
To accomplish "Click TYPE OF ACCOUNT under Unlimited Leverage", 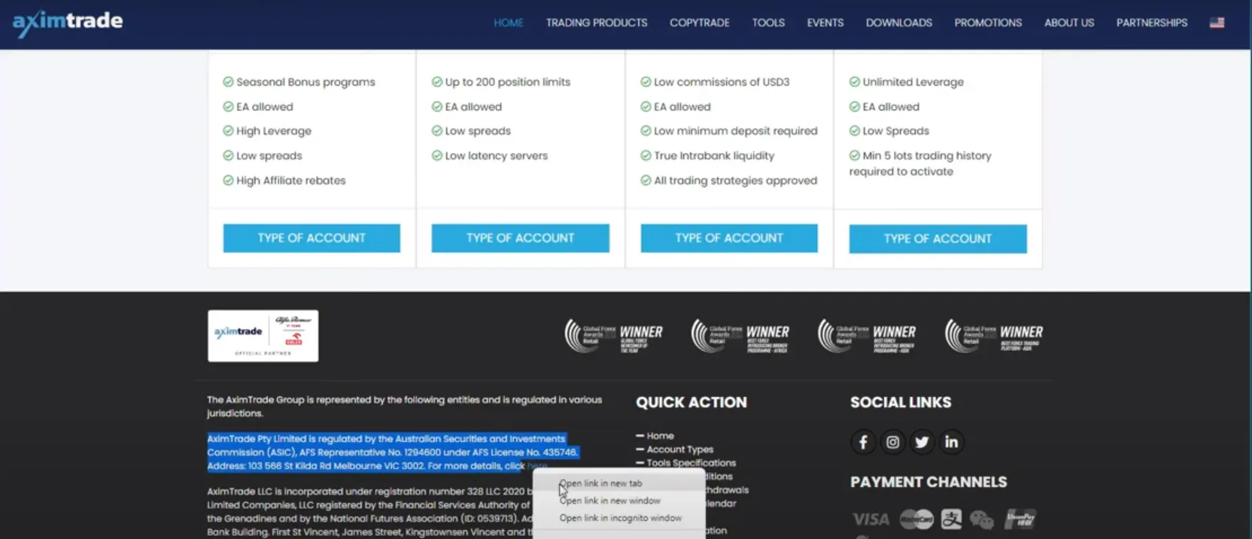I will coord(937,238).
